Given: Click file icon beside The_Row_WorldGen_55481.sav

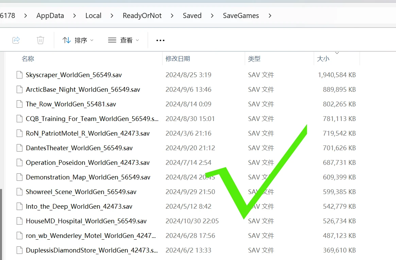Looking at the screenshot, I should coord(19,104).
